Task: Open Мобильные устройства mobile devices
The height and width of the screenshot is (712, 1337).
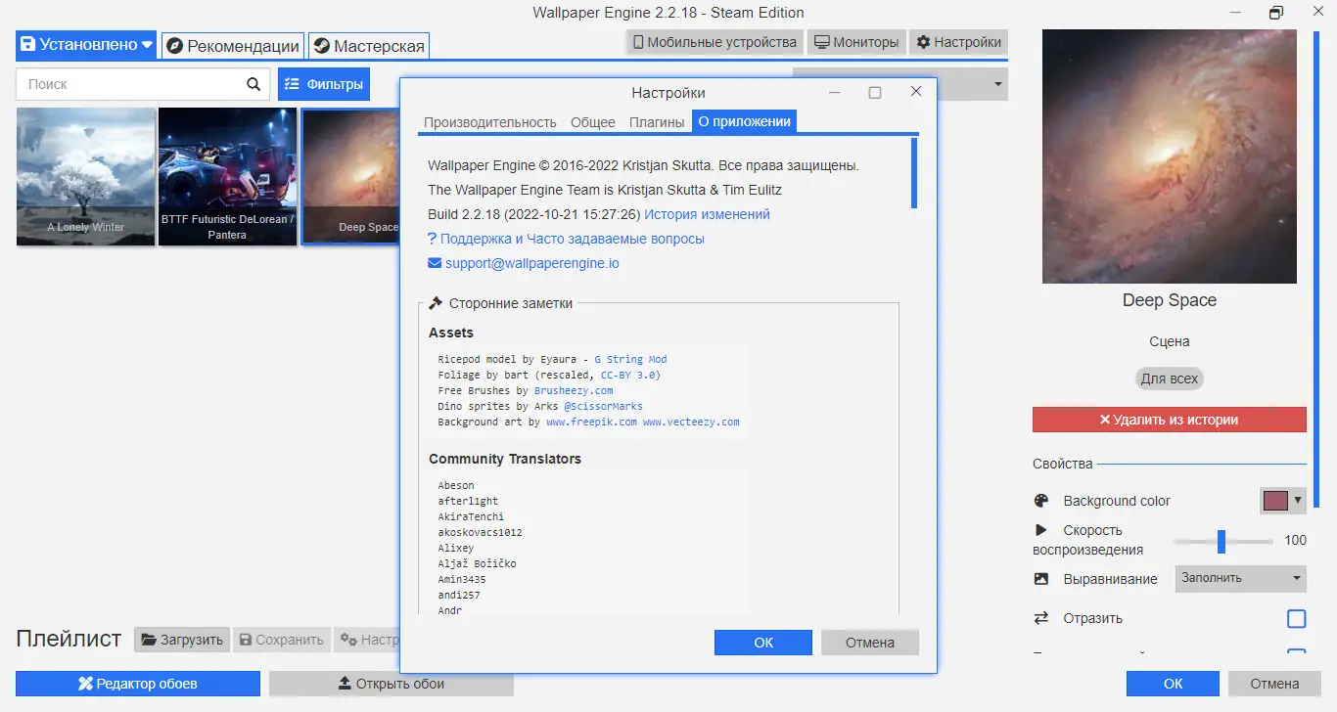Action: 715,42
